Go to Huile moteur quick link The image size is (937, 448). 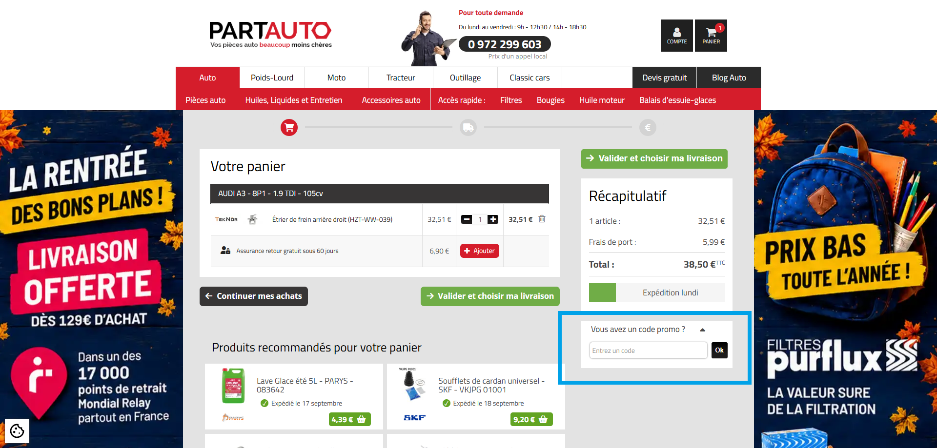pos(602,100)
